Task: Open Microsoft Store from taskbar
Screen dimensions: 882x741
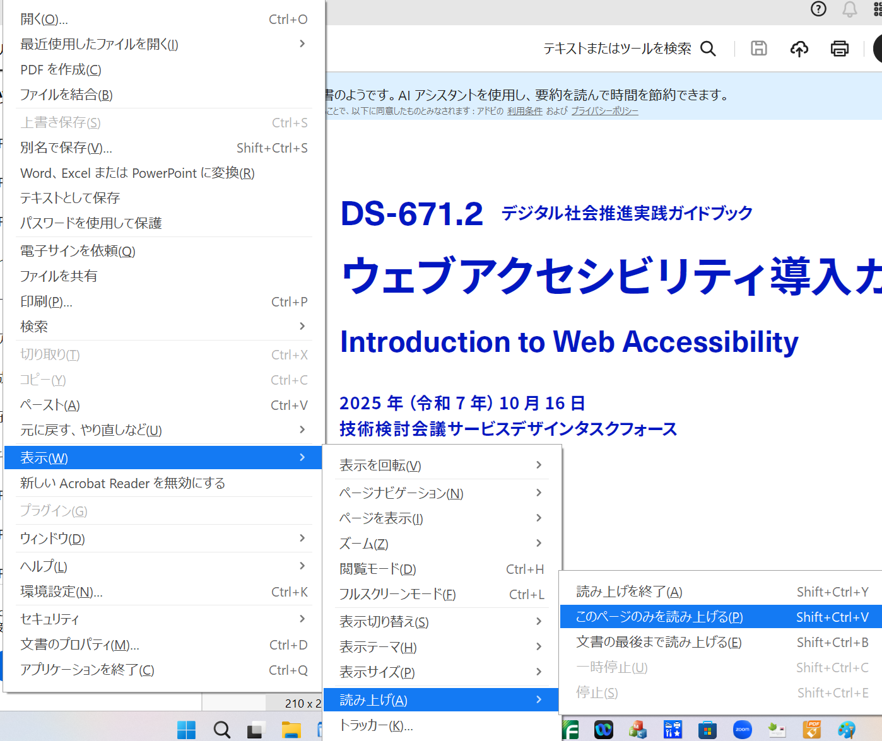Action: click(x=707, y=730)
